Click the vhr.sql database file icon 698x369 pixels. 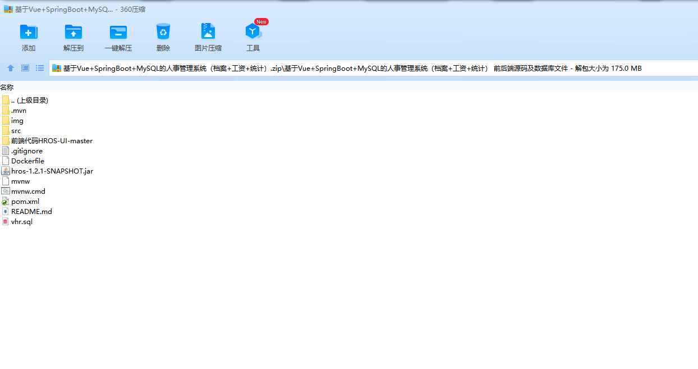6,221
